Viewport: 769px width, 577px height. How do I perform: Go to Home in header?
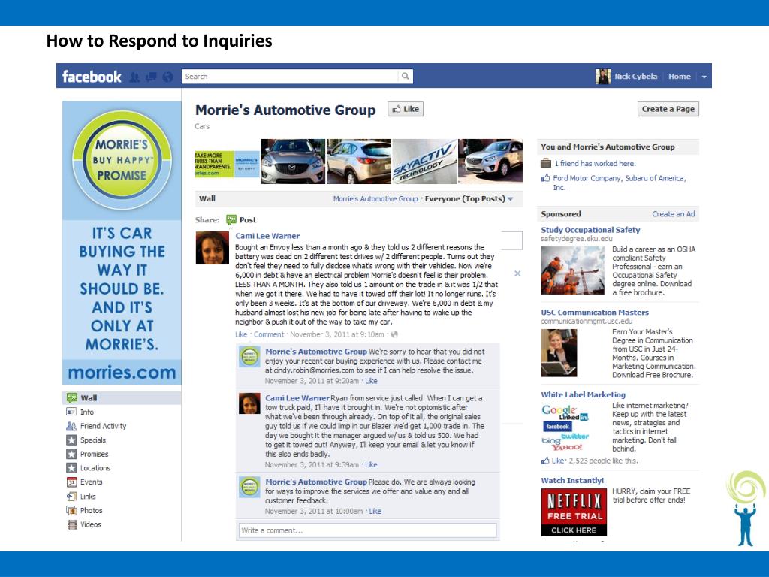[679, 77]
